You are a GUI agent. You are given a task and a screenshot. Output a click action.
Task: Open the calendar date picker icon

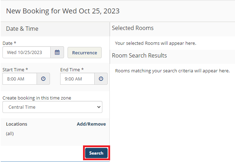[x=57, y=52]
